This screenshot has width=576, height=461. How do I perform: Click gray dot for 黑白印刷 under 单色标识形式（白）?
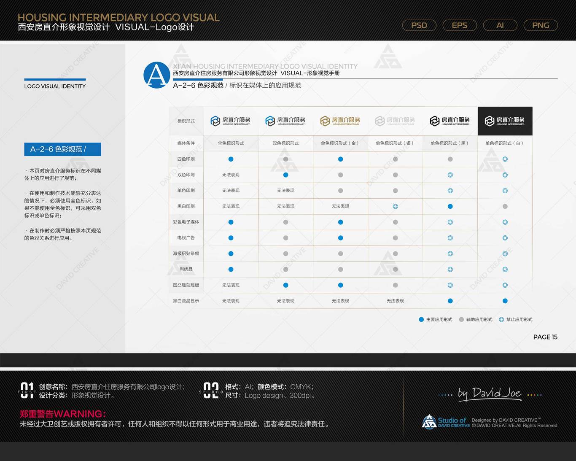pos(505,206)
